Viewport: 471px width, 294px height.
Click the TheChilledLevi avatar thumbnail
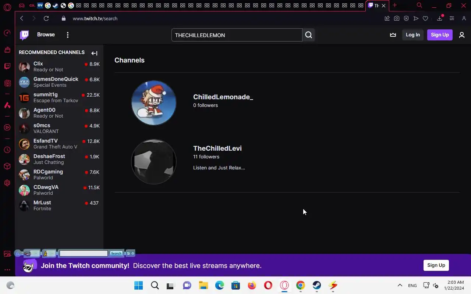154,162
